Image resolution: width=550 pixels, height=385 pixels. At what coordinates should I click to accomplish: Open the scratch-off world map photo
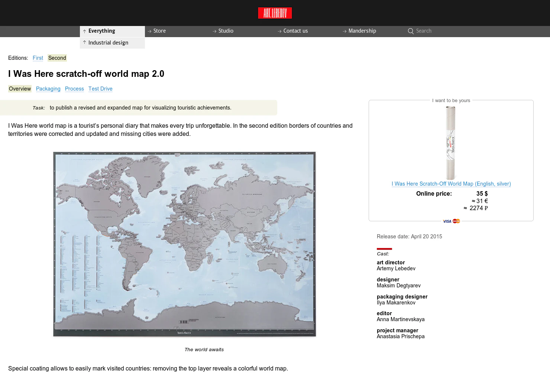(184, 244)
